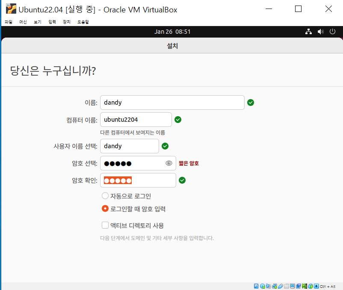Click the 다음 단계에서 도메인 description text
Viewport: 343px width, 290px height.
point(157,238)
